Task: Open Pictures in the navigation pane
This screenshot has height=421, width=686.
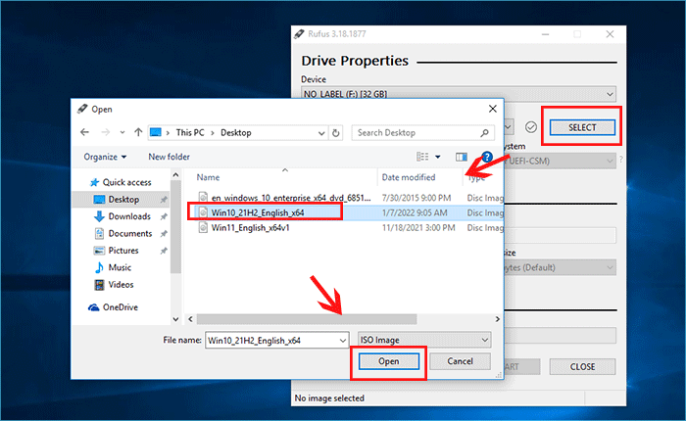Action: point(116,251)
